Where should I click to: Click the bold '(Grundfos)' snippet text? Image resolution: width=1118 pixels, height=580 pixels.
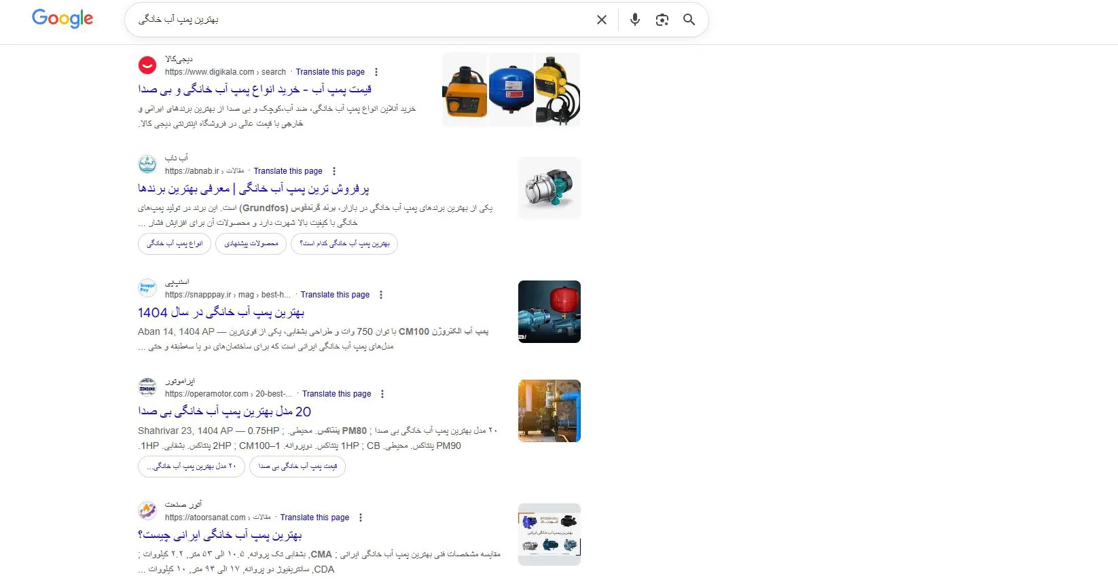pos(264,208)
